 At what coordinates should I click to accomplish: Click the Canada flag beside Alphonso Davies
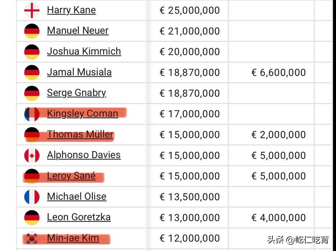[32, 155]
